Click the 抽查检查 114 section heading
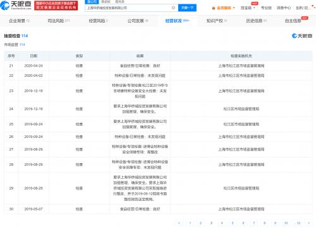This screenshot has height=228, width=316. click(16, 36)
